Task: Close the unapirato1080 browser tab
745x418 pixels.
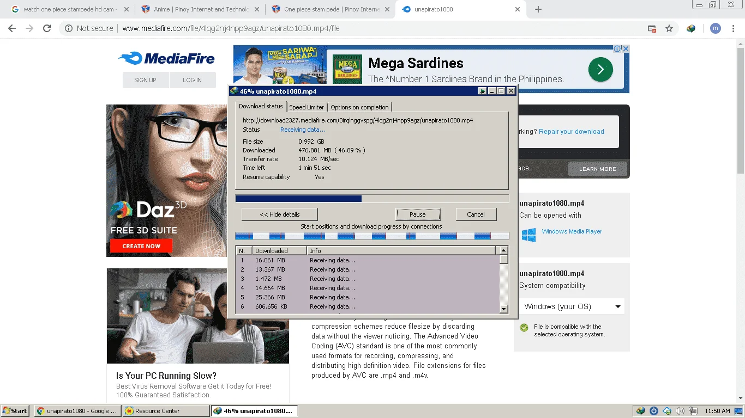Action: point(517,9)
